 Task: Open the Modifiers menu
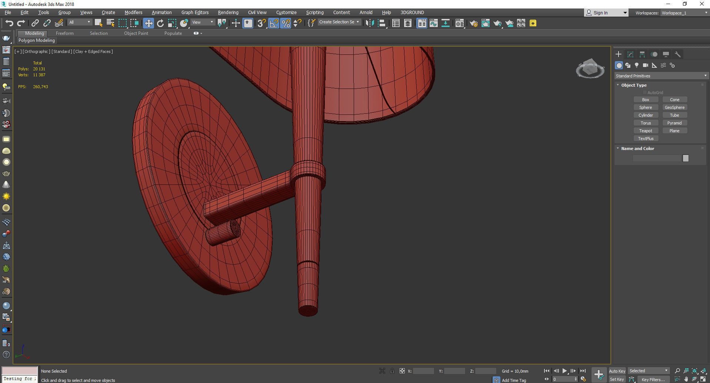point(133,13)
